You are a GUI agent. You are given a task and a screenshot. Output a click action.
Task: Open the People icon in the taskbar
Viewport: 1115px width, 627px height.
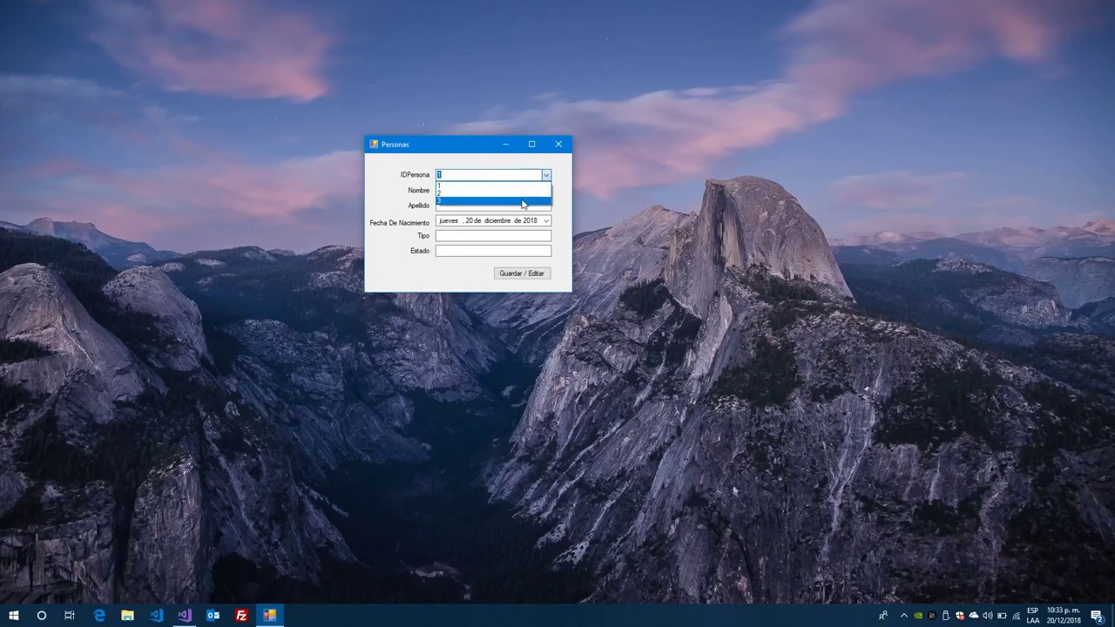(x=883, y=616)
